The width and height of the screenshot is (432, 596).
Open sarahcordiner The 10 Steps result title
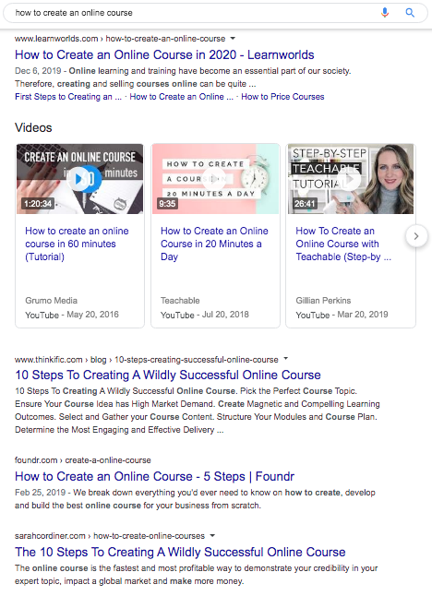point(180,552)
